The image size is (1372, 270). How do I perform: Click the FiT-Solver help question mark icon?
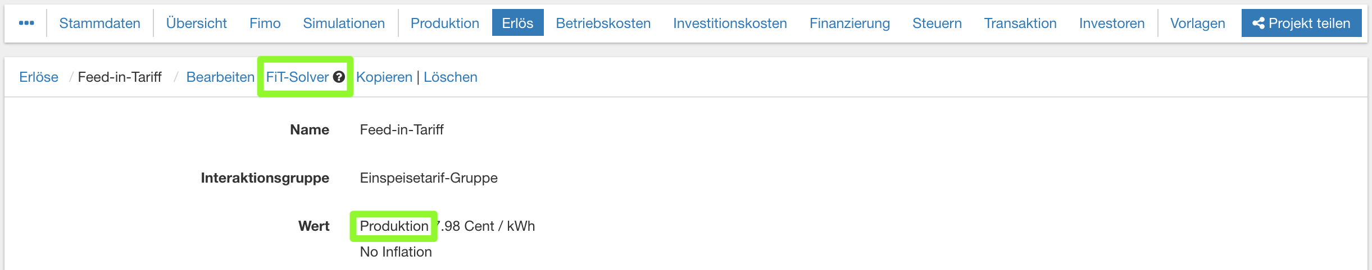coord(339,77)
